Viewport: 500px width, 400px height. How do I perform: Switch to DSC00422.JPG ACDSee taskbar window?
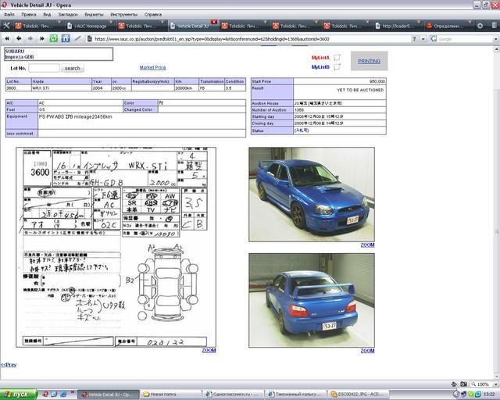point(359,395)
